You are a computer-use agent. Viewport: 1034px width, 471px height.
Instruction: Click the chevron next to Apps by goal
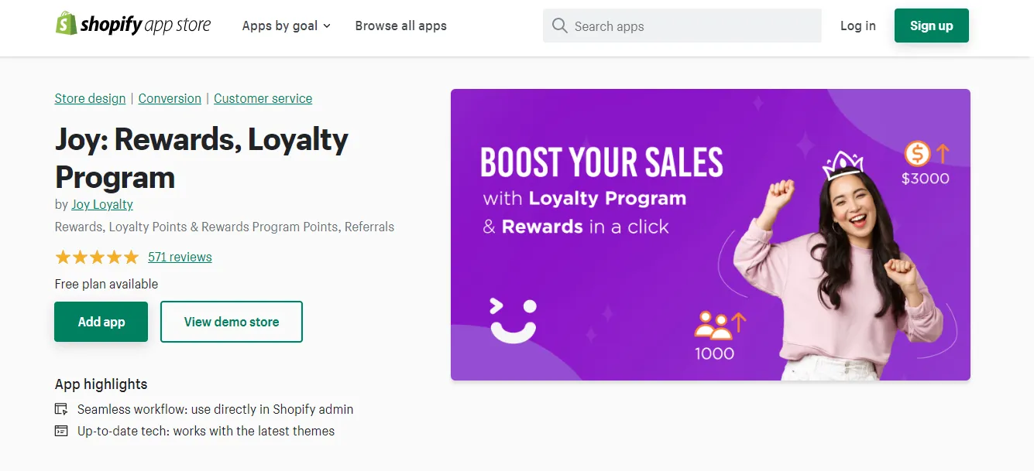[x=327, y=26]
